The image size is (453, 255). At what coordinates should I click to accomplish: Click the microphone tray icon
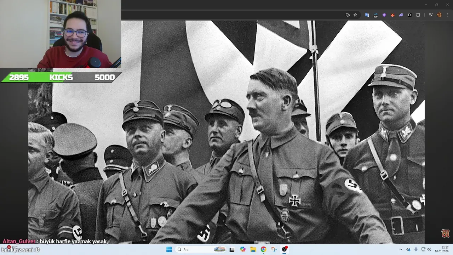point(416,249)
